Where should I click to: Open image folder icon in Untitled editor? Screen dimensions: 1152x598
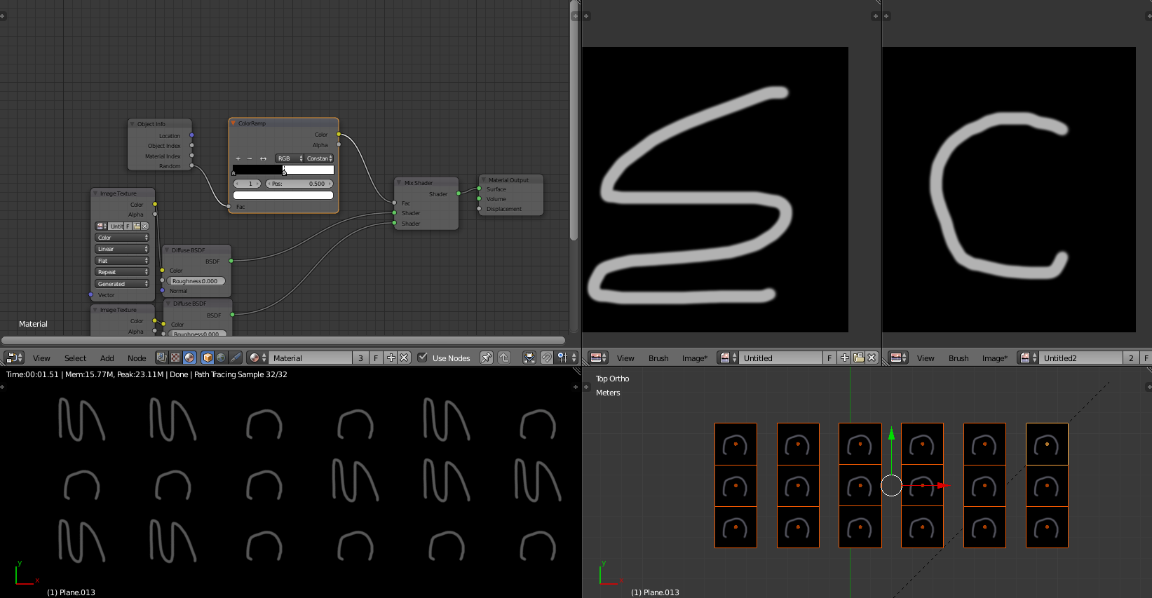858,358
